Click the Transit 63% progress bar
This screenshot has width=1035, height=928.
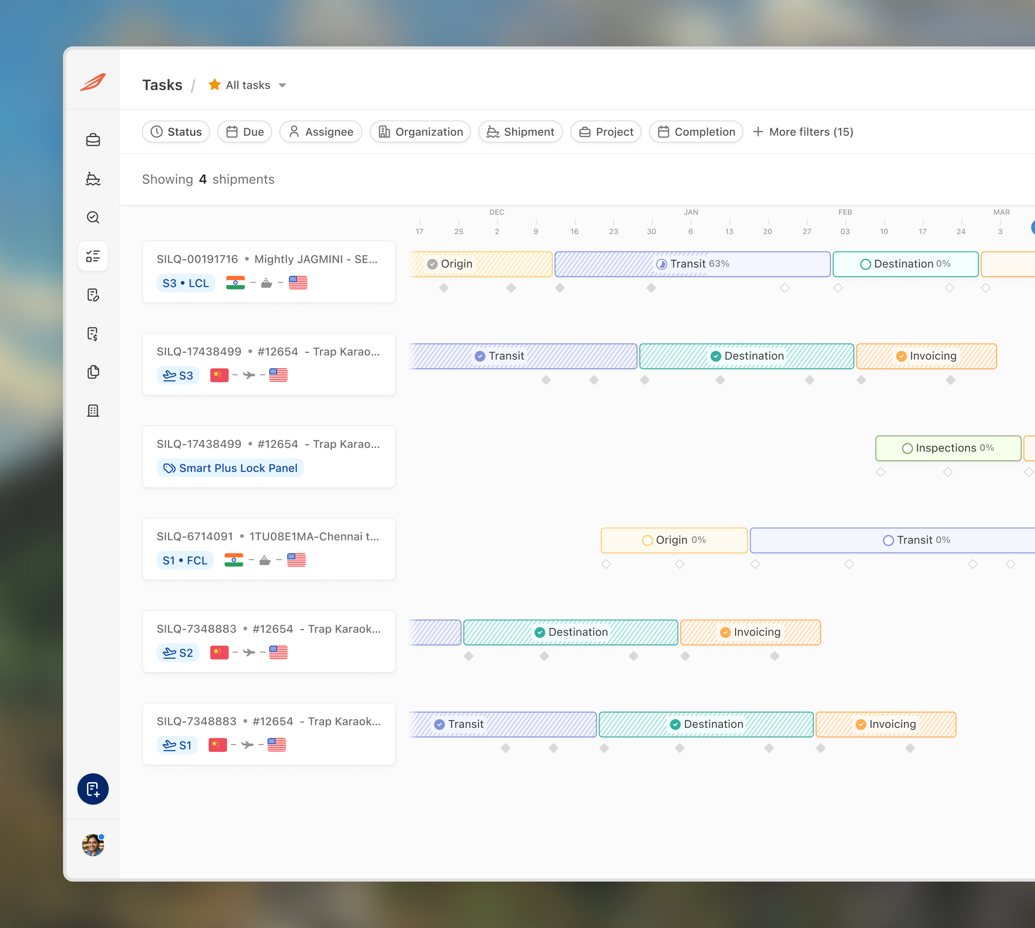click(x=692, y=264)
